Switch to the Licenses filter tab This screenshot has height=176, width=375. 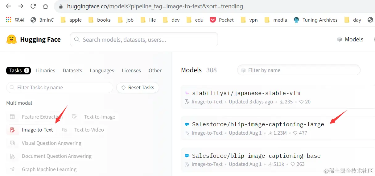(131, 70)
